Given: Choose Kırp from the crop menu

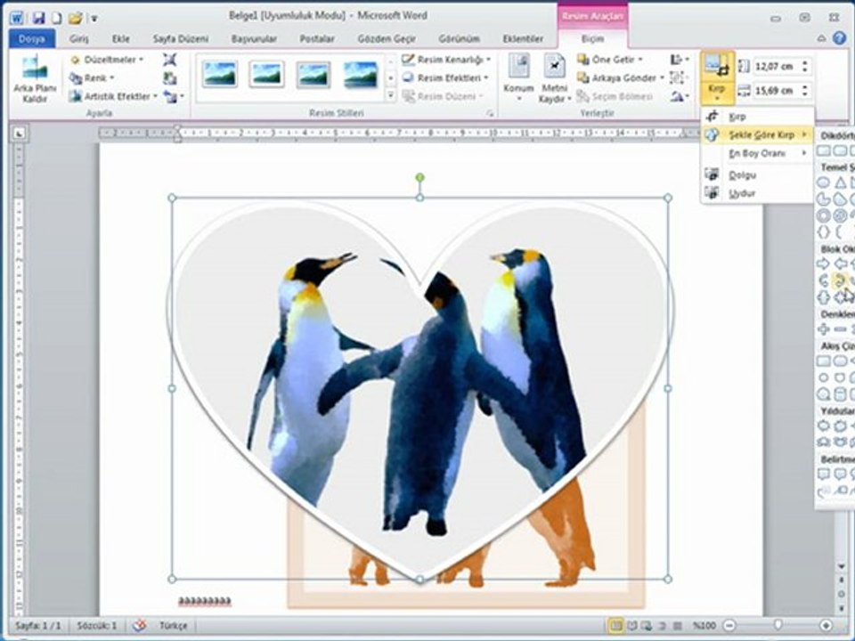Looking at the screenshot, I should pos(757,117).
